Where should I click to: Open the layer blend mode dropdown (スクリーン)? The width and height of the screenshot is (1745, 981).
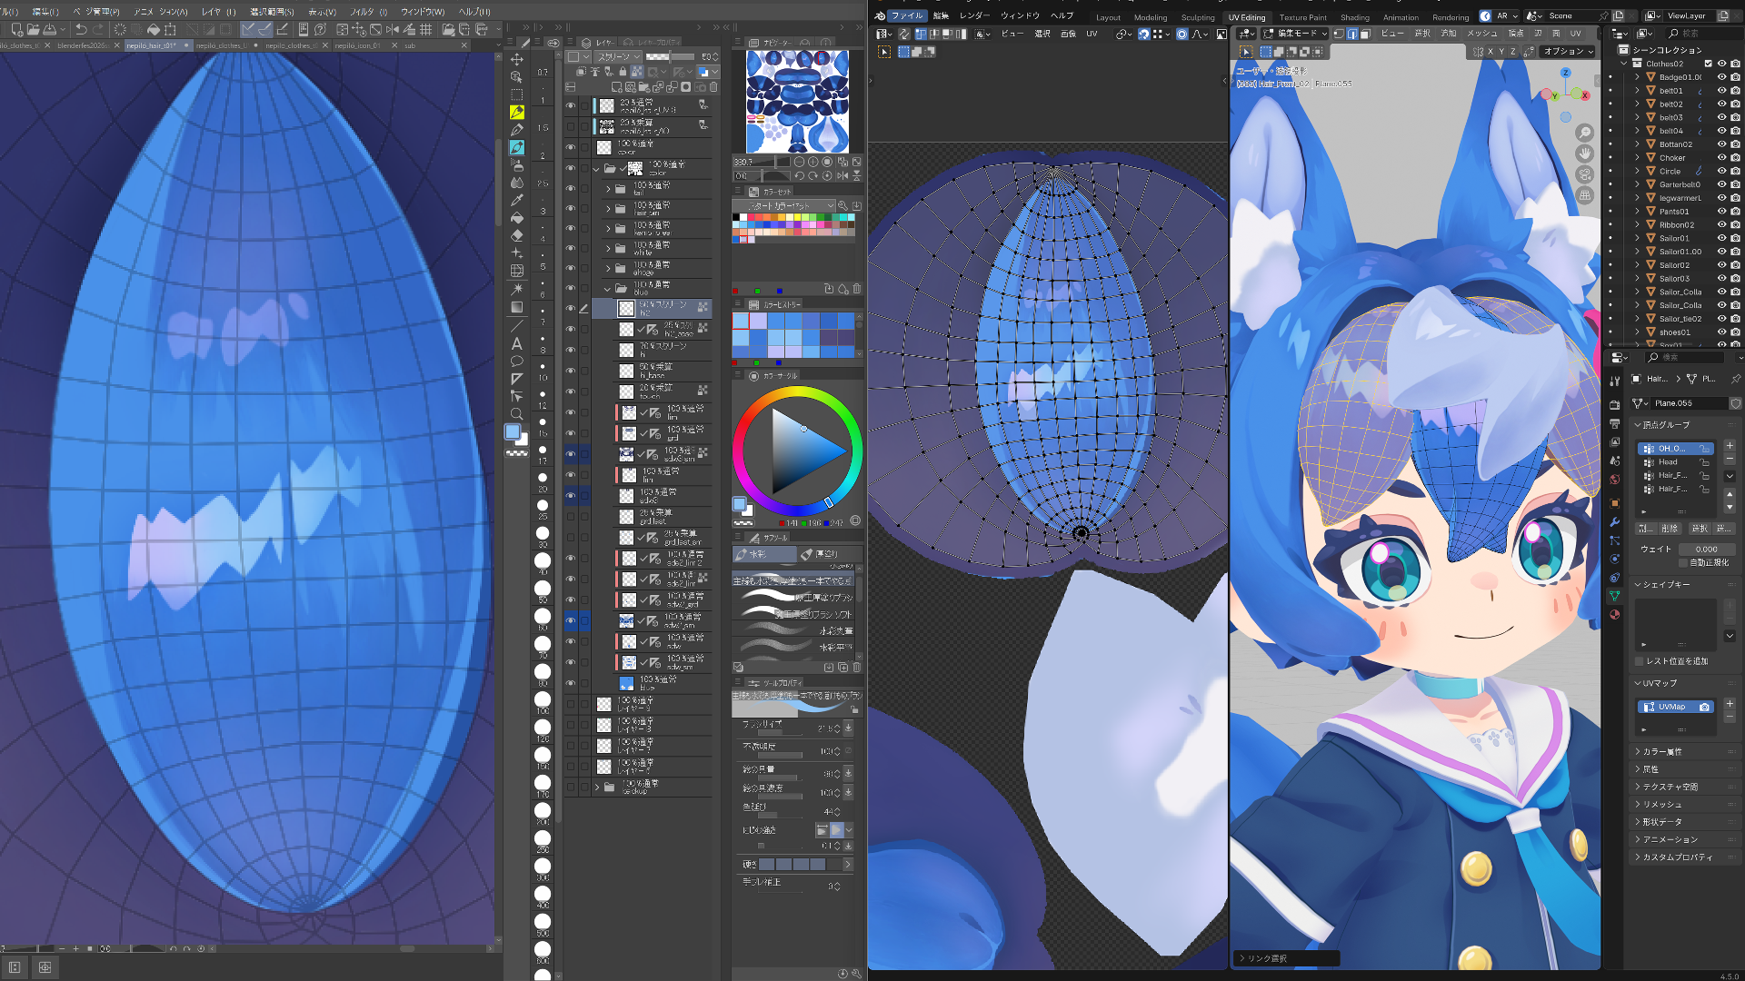[x=618, y=56]
